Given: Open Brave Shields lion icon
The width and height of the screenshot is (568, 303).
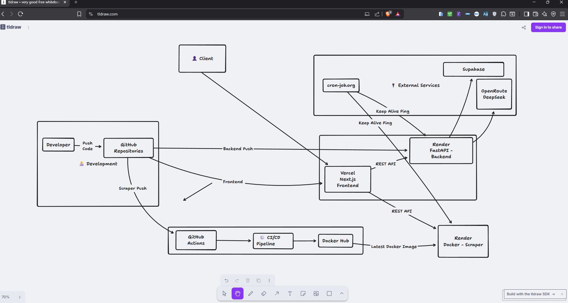Looking at the screenshot, I should pos(388,14).
